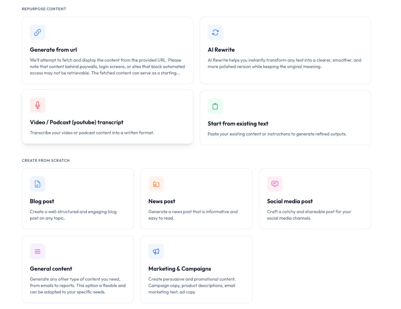Click the link icon on Generate from url
Screen dimensions: 401x309
click(x=37, y=33)
